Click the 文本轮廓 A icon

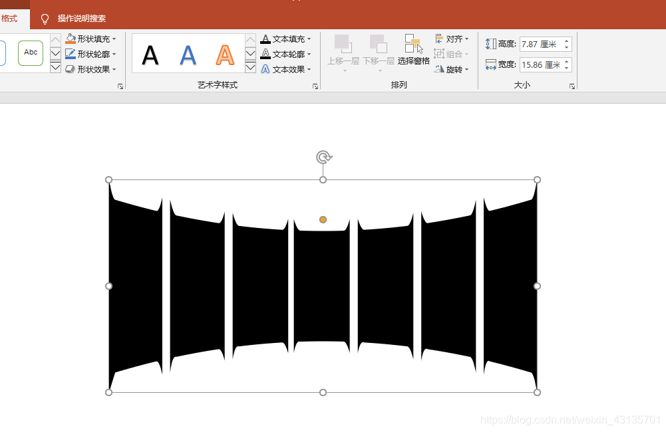click(265, 54)
